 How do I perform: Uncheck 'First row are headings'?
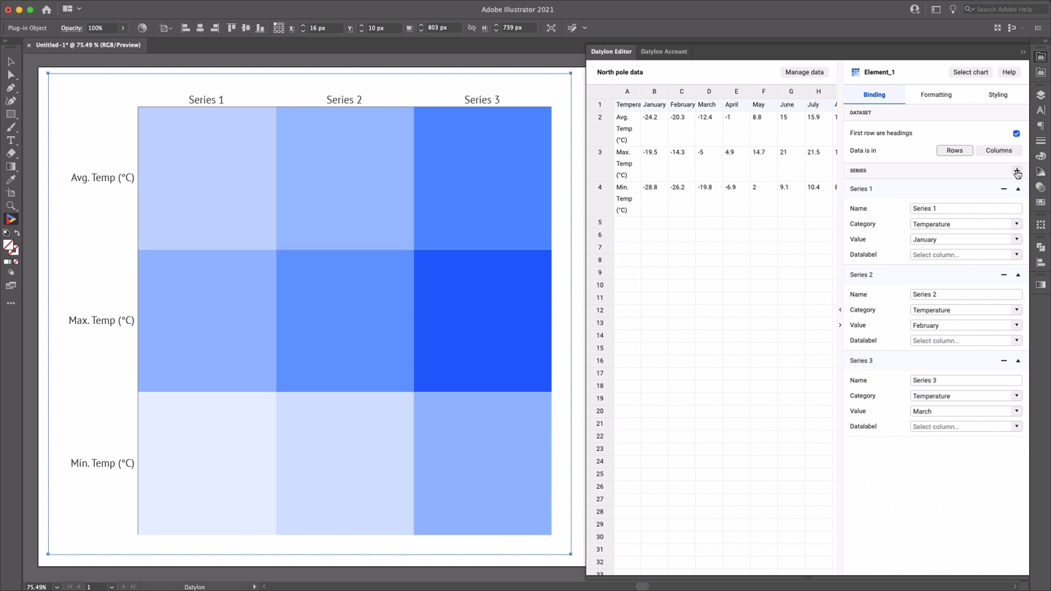1016,133
